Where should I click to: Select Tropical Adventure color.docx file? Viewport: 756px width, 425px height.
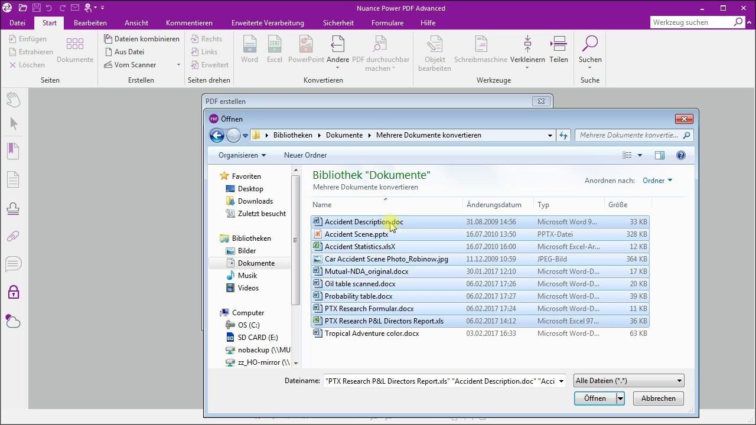(x=480, y=334)
